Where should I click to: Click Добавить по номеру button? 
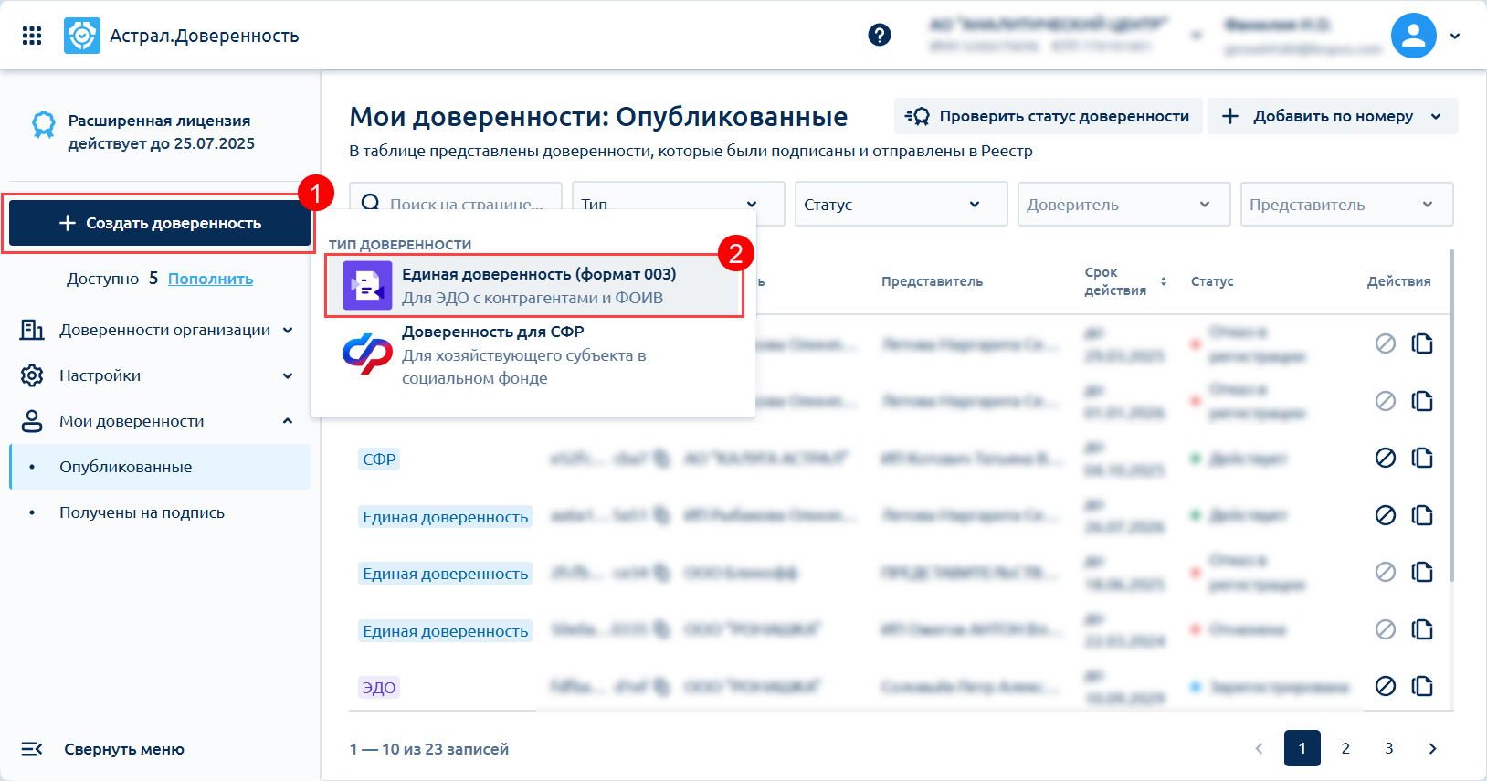(1333, 116)
